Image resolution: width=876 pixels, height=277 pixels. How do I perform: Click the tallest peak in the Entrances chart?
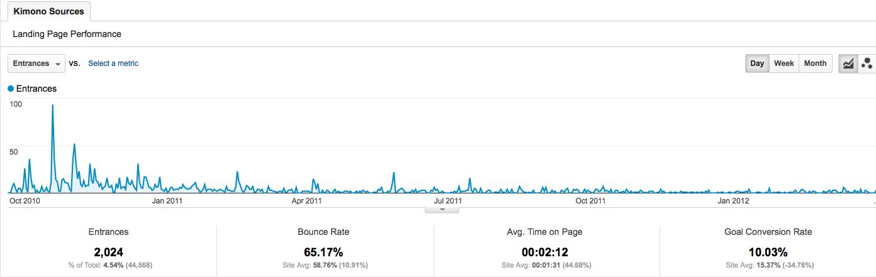point(52,106)
